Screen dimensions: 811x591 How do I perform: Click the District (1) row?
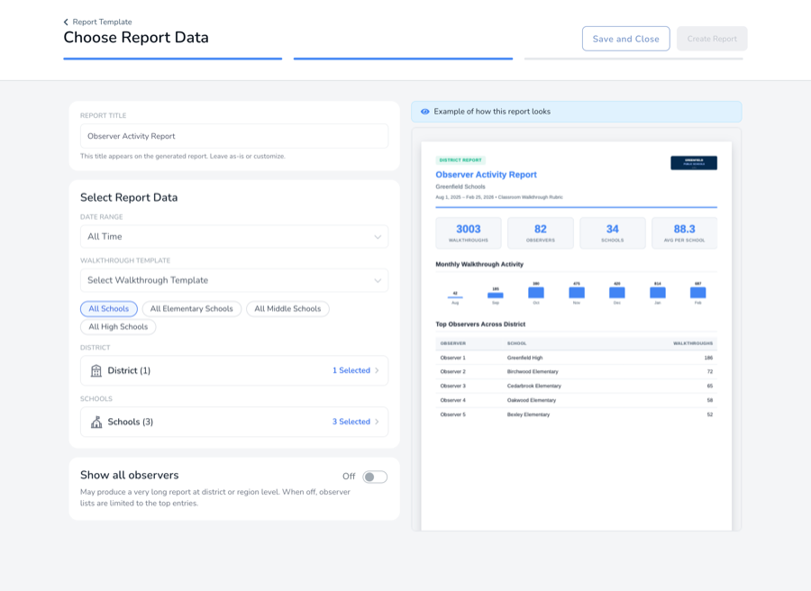pyautogui.click(x=234, y=371)
